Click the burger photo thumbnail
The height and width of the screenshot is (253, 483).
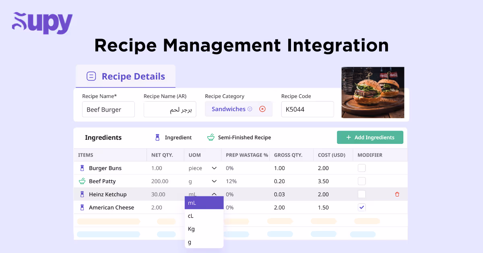373,92
